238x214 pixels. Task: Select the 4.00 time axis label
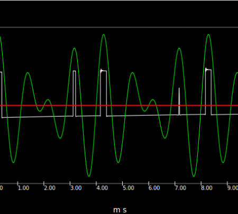102,188
